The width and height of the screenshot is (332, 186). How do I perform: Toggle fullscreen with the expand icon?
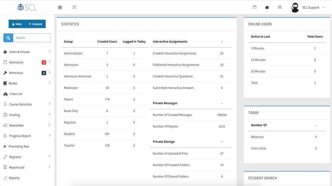point(74,7)
